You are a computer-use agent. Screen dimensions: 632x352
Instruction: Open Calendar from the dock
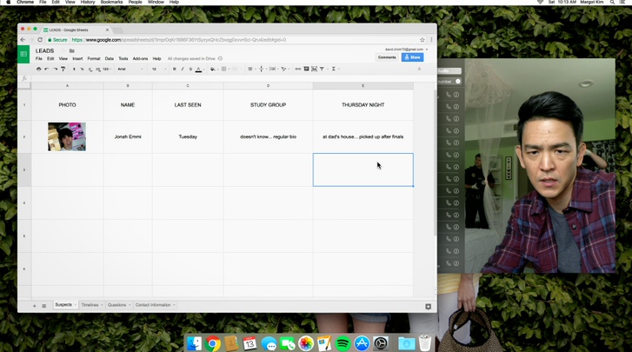[x=249, y=343]
